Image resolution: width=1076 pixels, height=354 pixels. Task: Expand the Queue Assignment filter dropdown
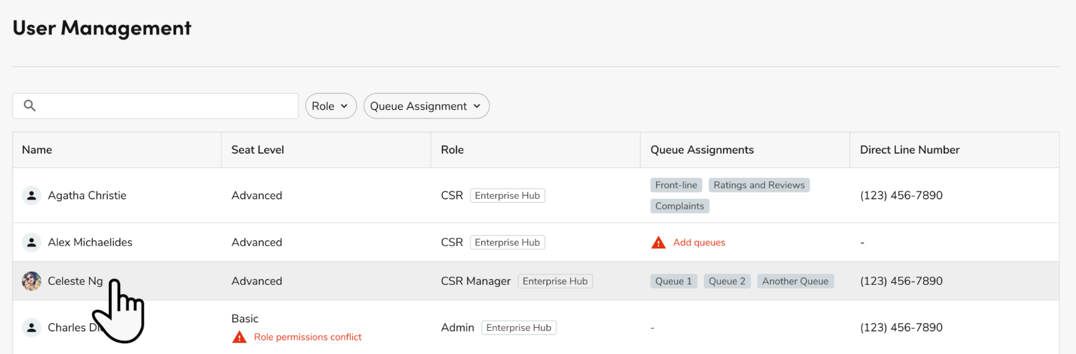[426, 106]
